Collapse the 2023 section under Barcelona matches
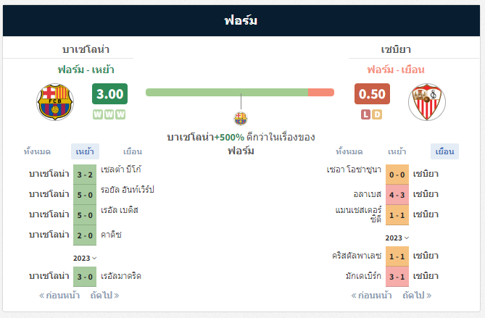This screenshot has width=485, height=318. (x=85, y=258)
